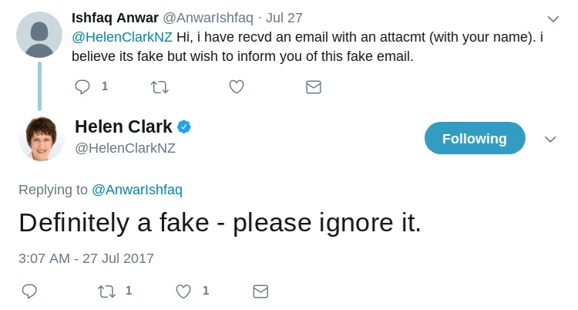Send Ishfaq Anwar's tweet via direct message
This screenshot has width=578, height=310.
[x=314, y=86]
